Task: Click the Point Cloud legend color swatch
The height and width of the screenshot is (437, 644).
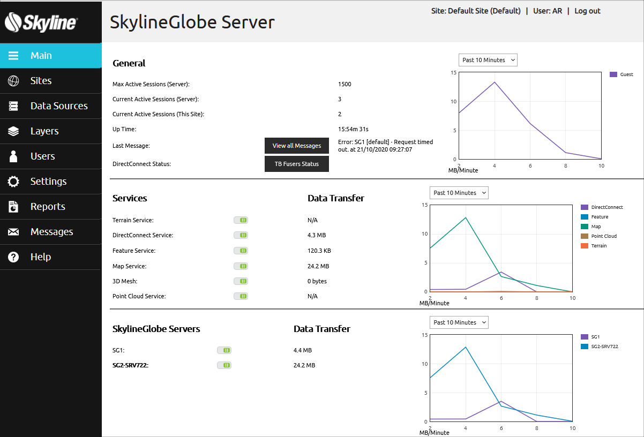Action: [585, 236]
